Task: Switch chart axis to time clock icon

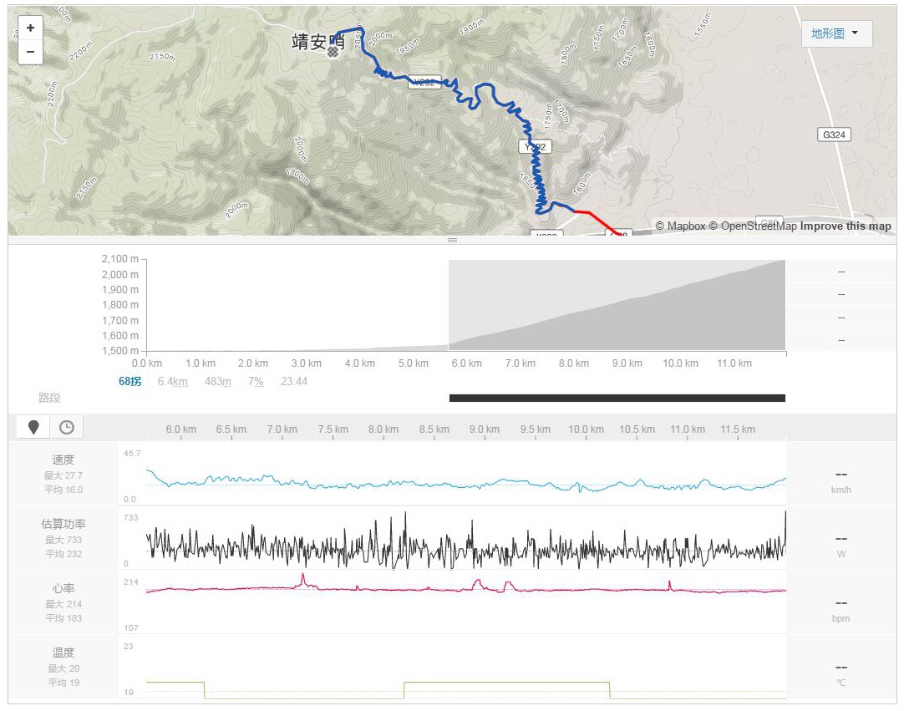Action: click(x=67, y=428)
